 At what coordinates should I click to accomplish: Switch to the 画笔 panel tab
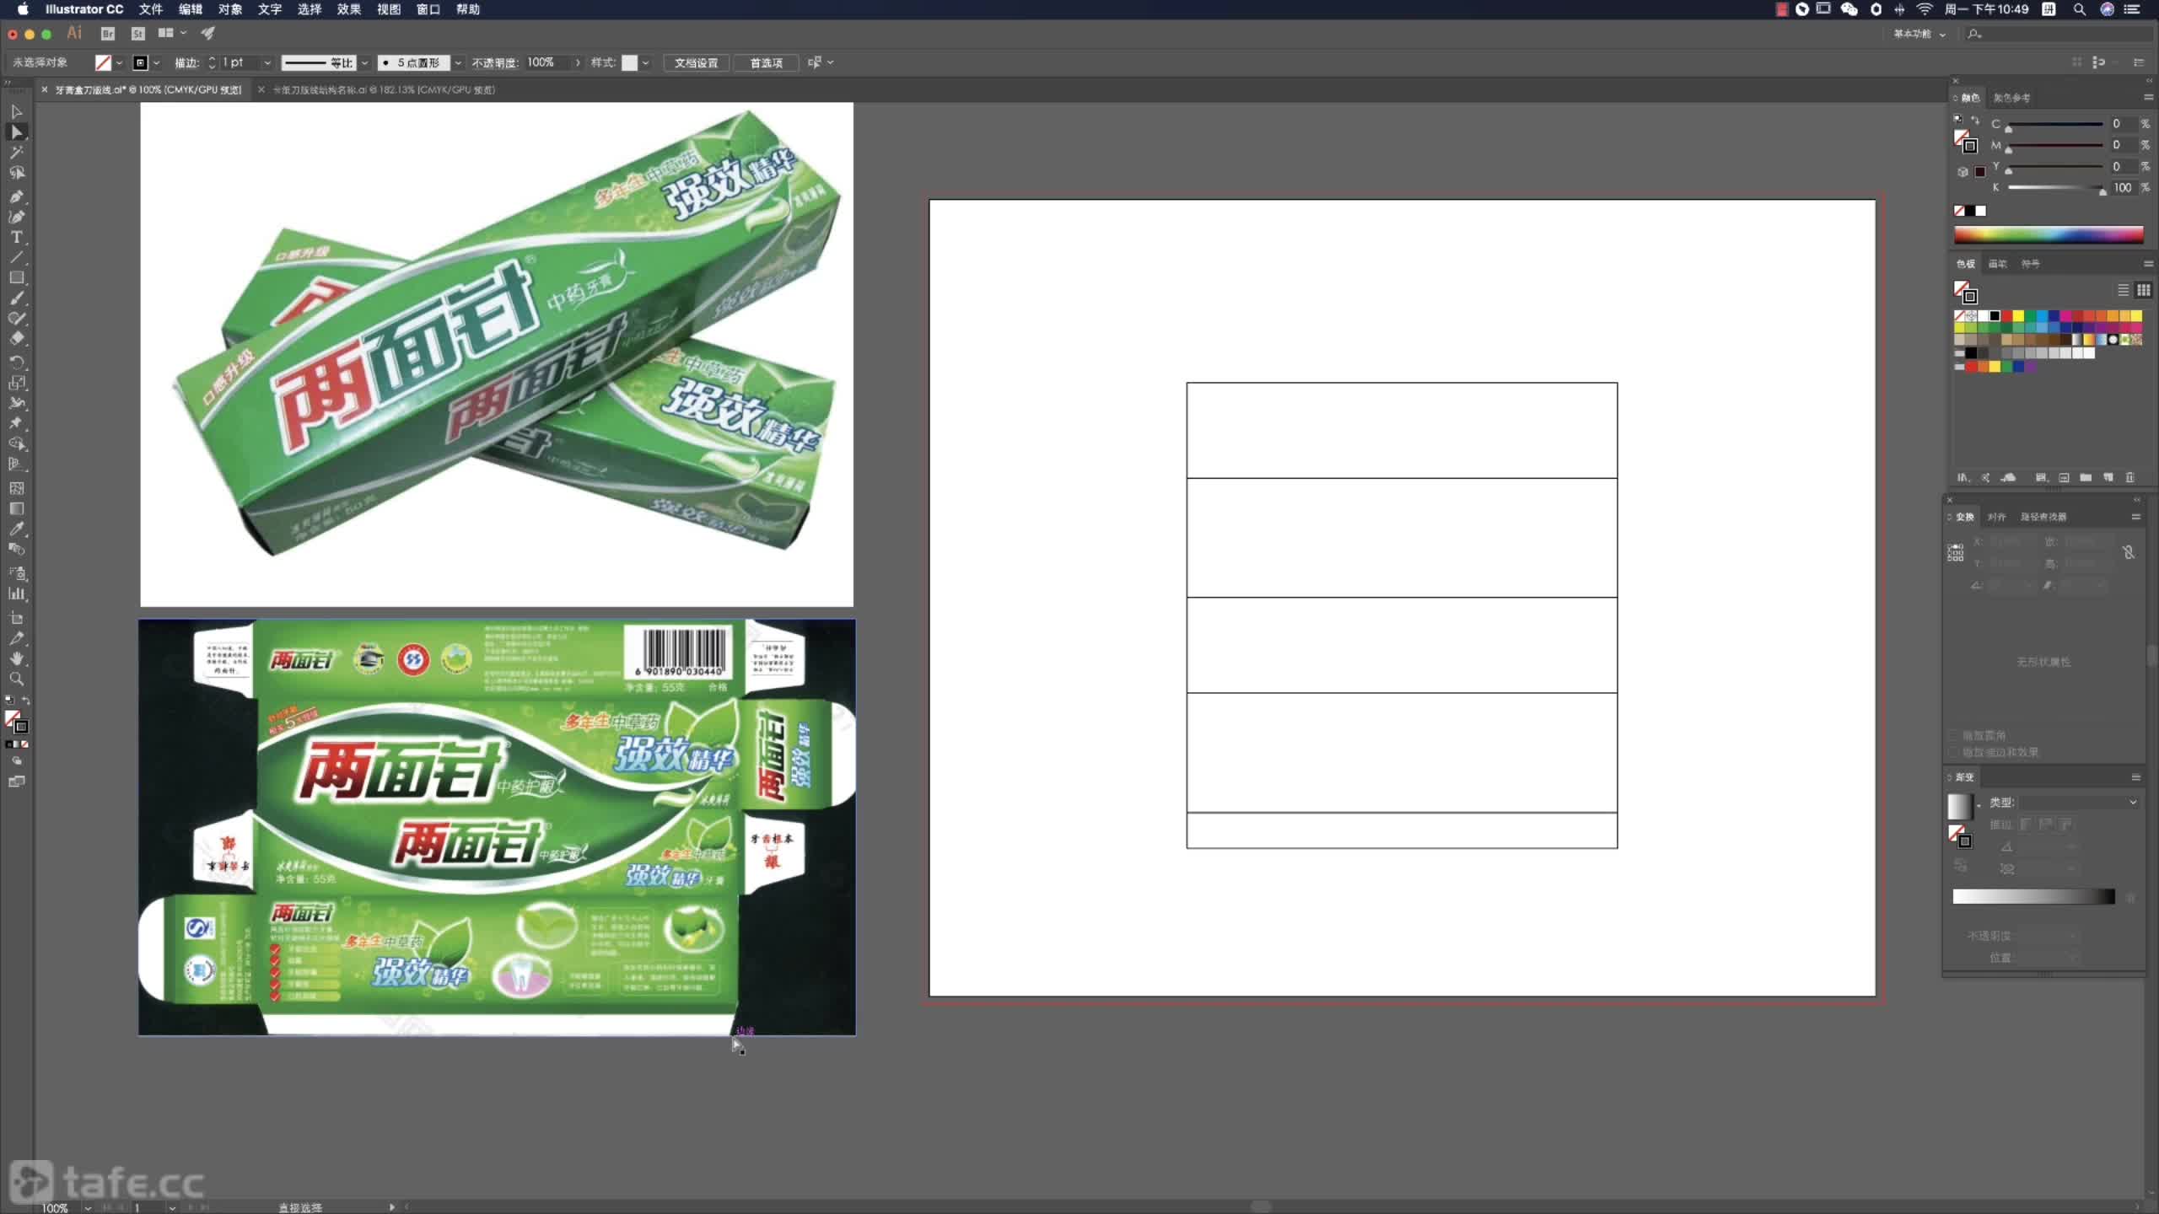[x=1998, y=264]
